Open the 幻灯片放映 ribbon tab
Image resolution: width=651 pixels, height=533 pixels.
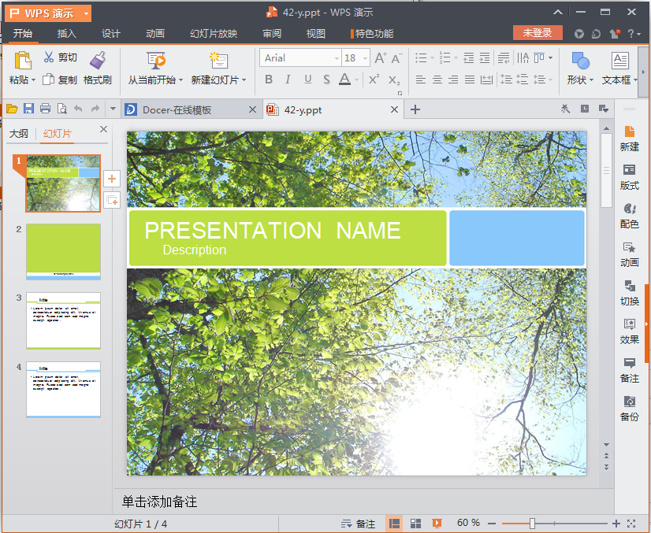tap(214, 34)
